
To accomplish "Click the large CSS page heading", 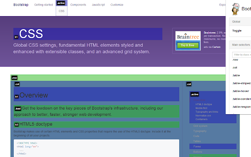I will click(x=31, y=34).
